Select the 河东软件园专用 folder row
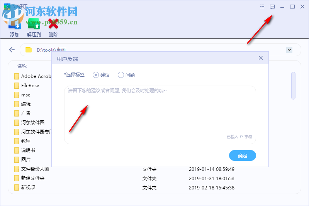 (x=33, y=132)
